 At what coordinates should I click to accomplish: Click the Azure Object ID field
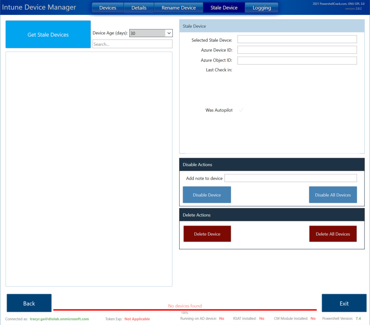(x=297, y=60)
